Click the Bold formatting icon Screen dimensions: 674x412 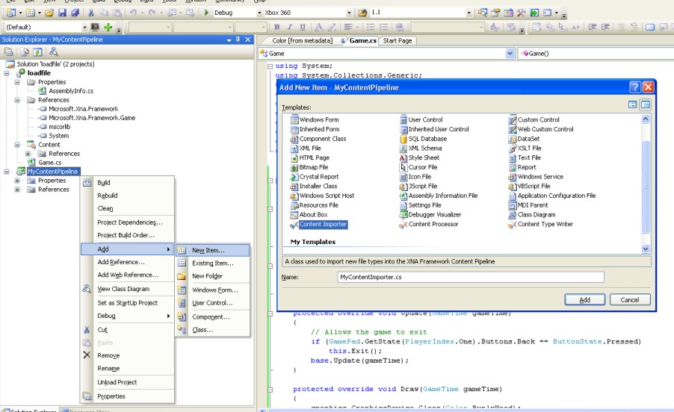click(276, 27)
